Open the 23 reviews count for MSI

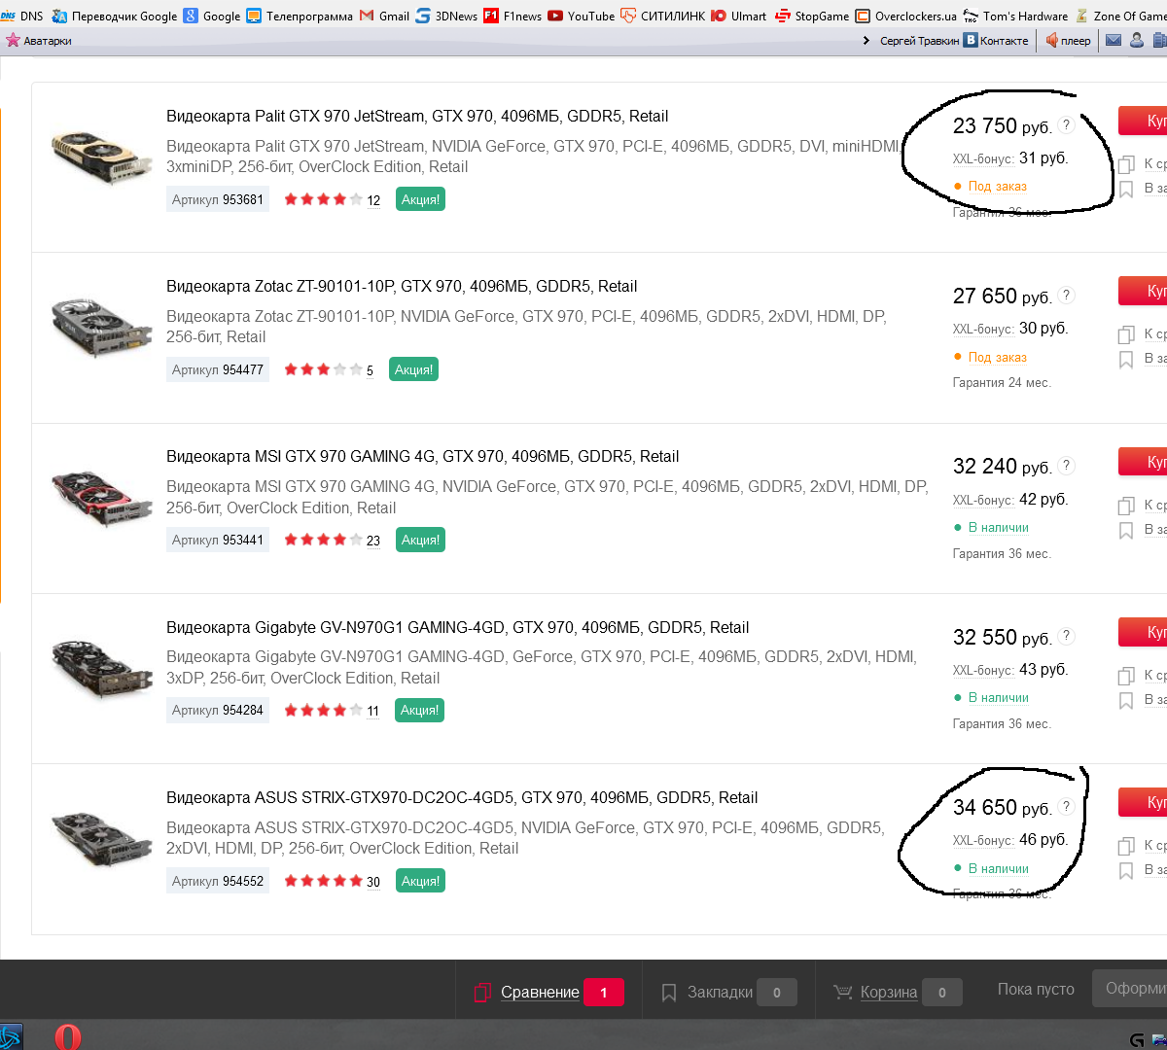tap(373, 541)
